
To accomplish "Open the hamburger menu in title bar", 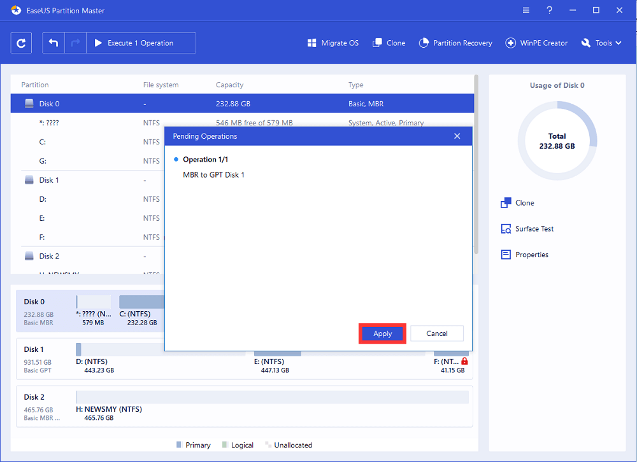I will [x=526, y=10].
